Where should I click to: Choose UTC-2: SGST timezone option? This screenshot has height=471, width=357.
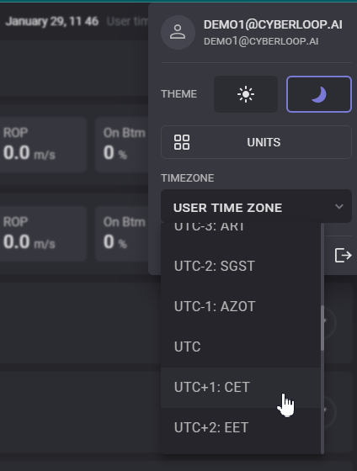(x=241, y=266)
